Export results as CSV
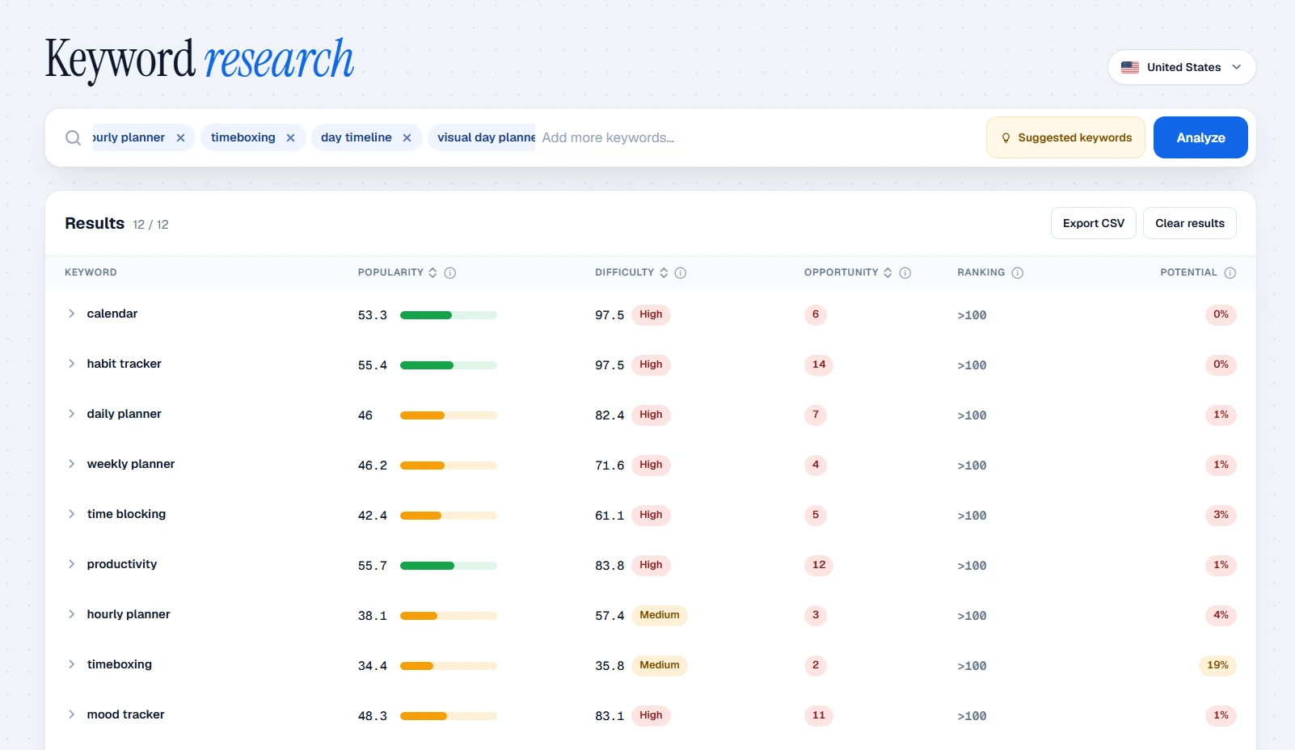 [1093, 223]
